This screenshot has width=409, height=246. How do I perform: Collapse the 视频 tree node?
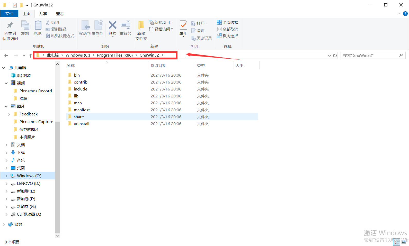[6, 83]
